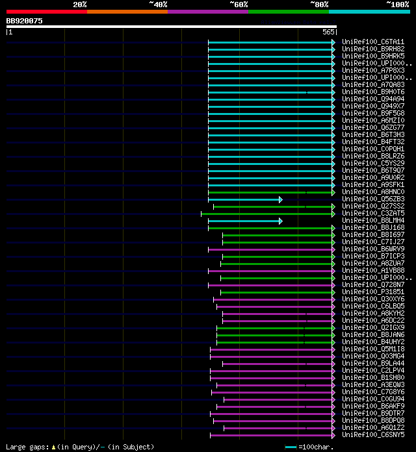Image resolution: width=416 pixels, height=452 pixels.
Task: Click the green alignment bar of UniRef100_C3ZAT5
Action: (x=268, y=214)
